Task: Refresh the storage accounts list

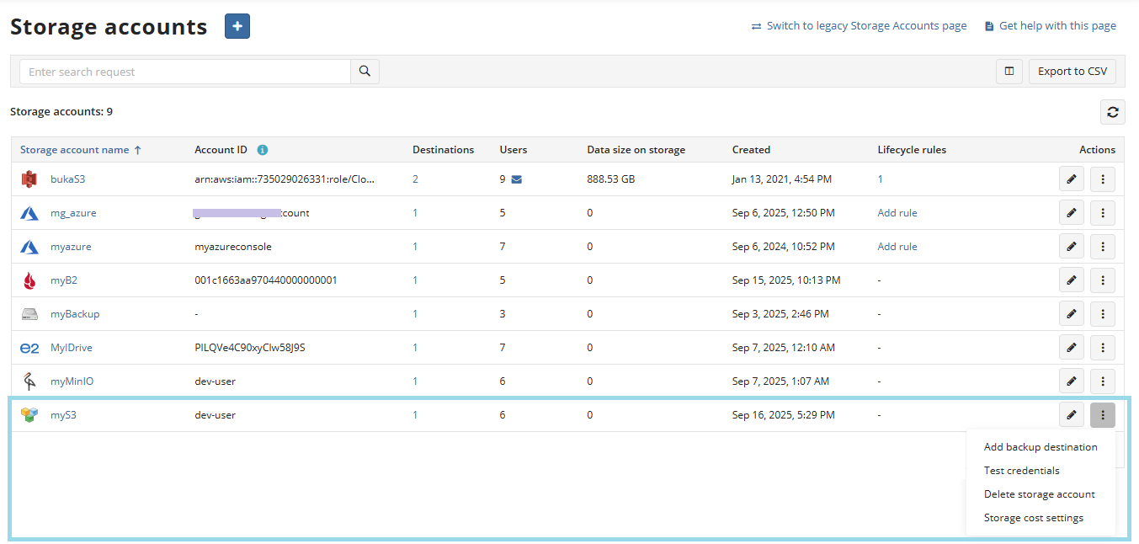Action: (1113, 112)
